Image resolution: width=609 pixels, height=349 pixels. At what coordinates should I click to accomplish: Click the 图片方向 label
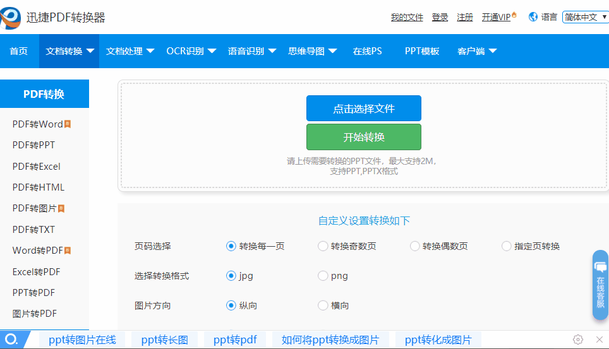pyautogui.click(x=153, y=305)
